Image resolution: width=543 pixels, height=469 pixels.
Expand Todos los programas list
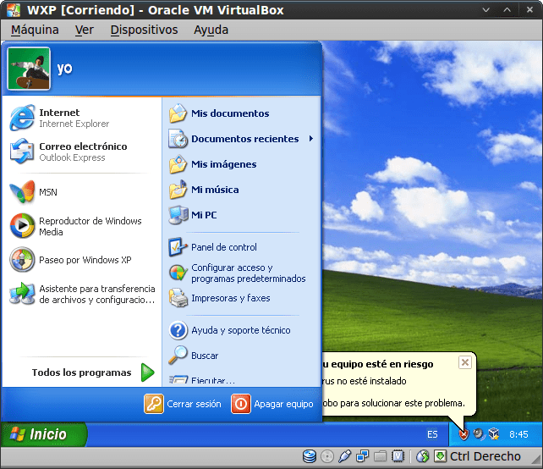(93, 372)
